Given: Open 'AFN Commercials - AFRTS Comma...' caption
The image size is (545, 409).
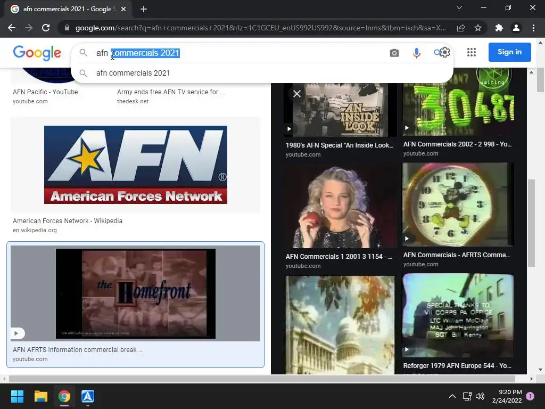Looking at the screenshot, I should coord(457,255).
